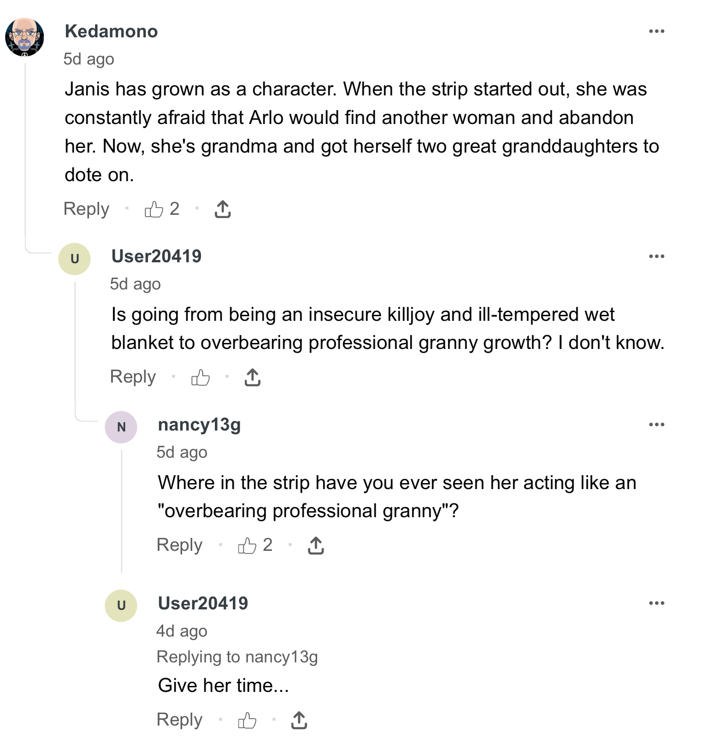Reply to nancy13g's comment
This screenshot has width=704, height=738.
pos(179,545)
